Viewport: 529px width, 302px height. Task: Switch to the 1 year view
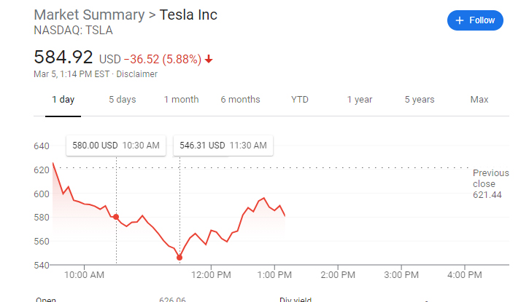(359, 100)
